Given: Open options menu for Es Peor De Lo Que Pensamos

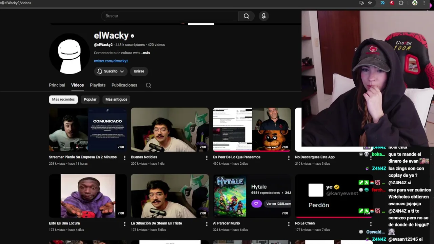Looking at the screenshot, I should (289, 158).
